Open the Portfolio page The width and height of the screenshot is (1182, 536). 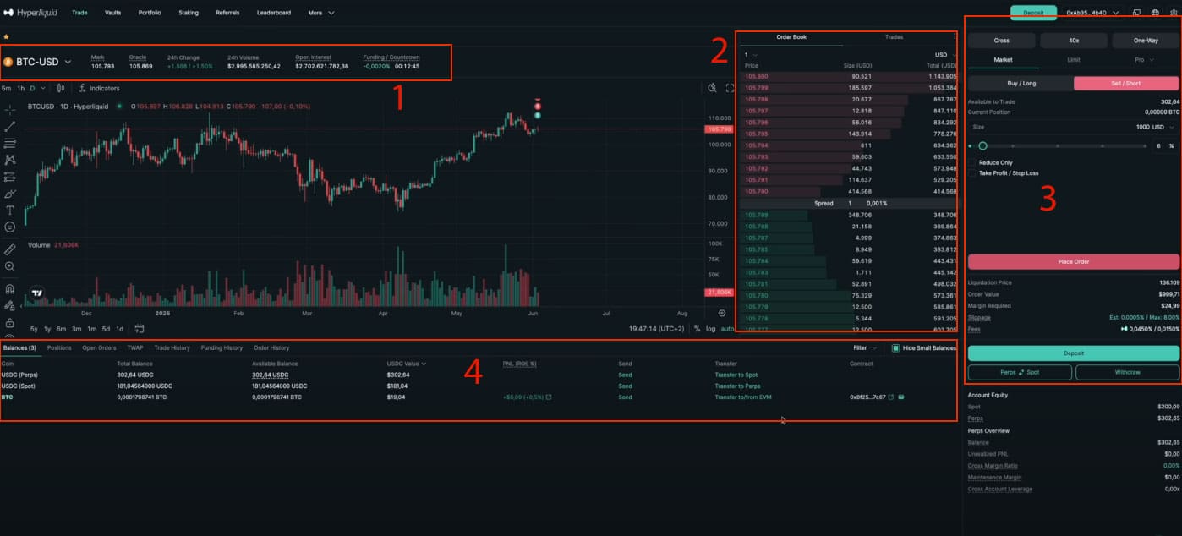click(150, 13)
